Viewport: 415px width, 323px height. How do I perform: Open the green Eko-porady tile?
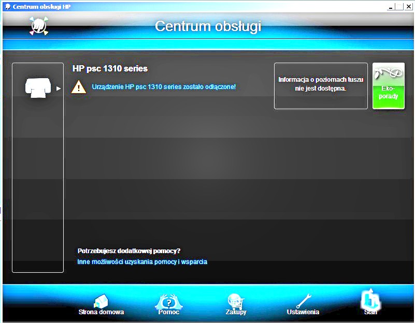pos(389,86)
